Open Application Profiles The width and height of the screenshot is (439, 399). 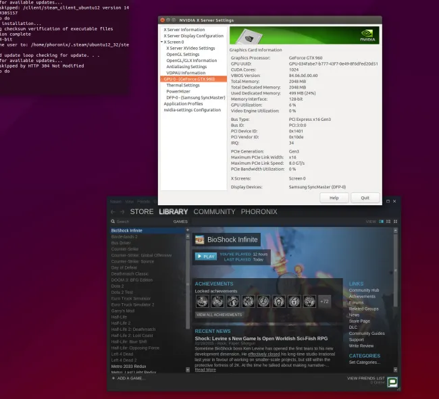tap(183, 103)
